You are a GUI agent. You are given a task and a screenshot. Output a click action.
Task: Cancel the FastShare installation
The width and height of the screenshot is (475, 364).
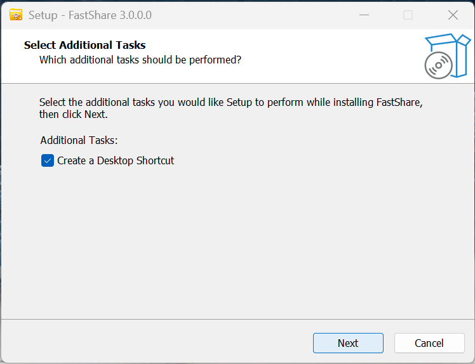pos(429,343)
